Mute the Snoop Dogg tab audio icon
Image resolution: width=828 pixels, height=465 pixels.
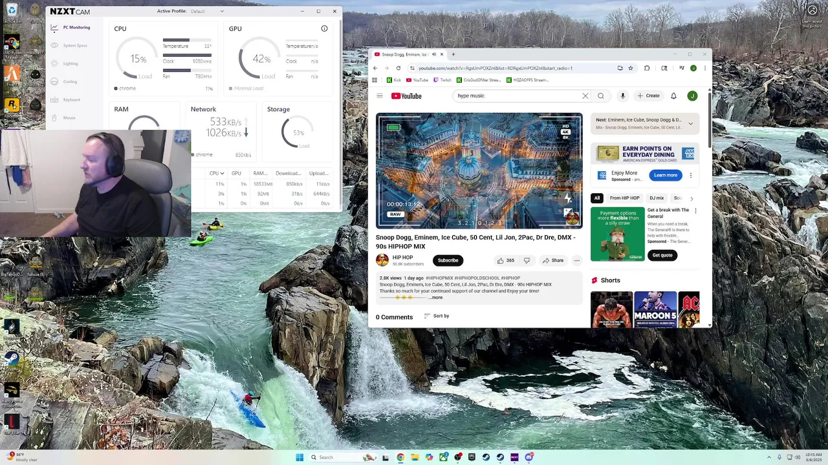click(x=433, y=54)
